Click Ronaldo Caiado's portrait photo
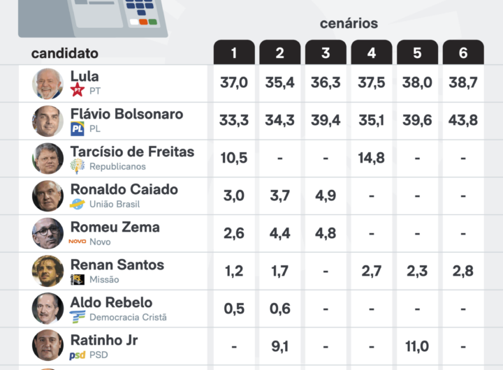This screenshot has width=503, height=370. tap(48, 196)
